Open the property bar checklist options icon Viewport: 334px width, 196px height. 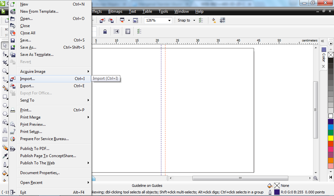pos(139,32)
